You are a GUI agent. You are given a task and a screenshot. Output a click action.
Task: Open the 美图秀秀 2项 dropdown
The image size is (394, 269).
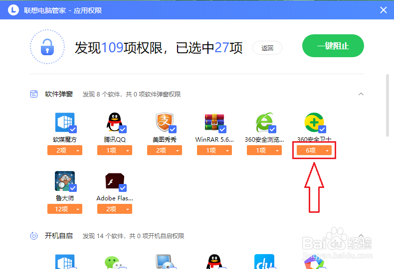165,150
